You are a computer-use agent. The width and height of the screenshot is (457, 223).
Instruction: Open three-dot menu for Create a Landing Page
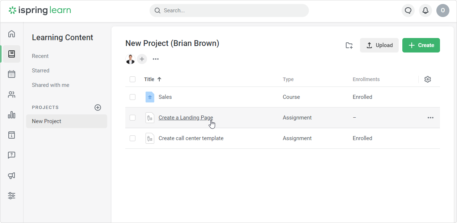pos(430,118)
